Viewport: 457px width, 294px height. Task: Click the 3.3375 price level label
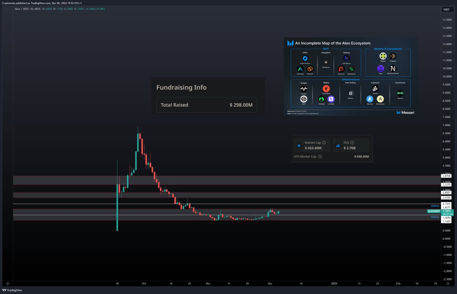point(446,185)
